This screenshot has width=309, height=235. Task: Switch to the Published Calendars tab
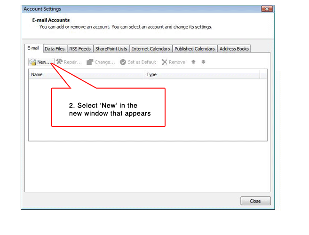tap(194, 49)
